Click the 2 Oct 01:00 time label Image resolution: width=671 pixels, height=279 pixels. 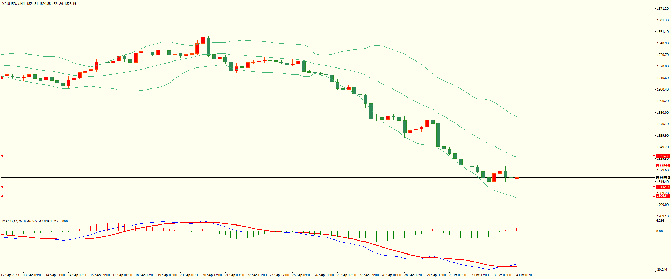(x=458, y=275)
